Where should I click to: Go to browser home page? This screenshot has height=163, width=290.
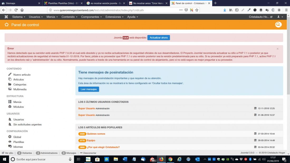click(22, 10)
